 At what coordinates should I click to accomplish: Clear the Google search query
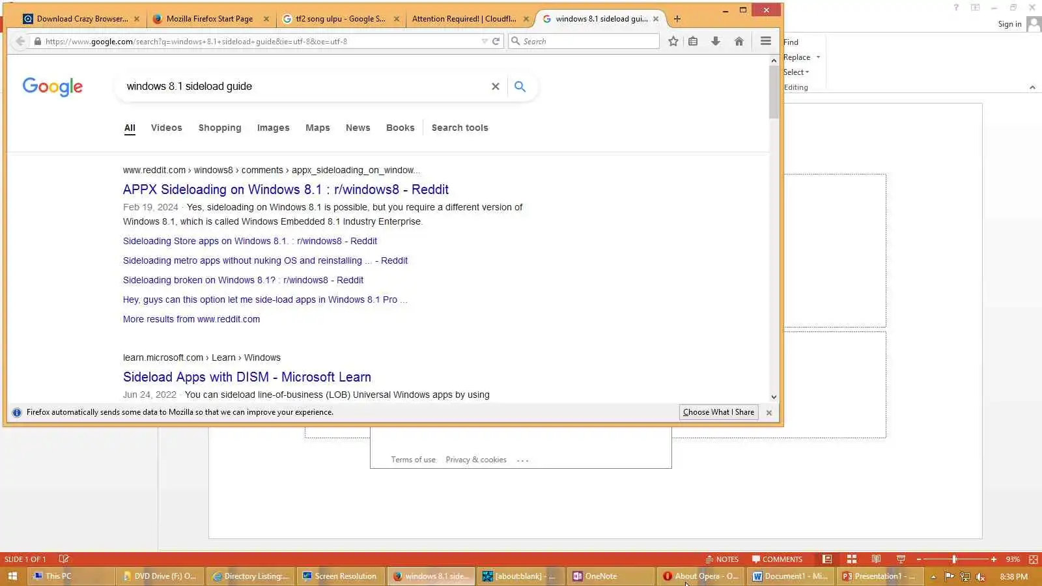click(496, 86)
